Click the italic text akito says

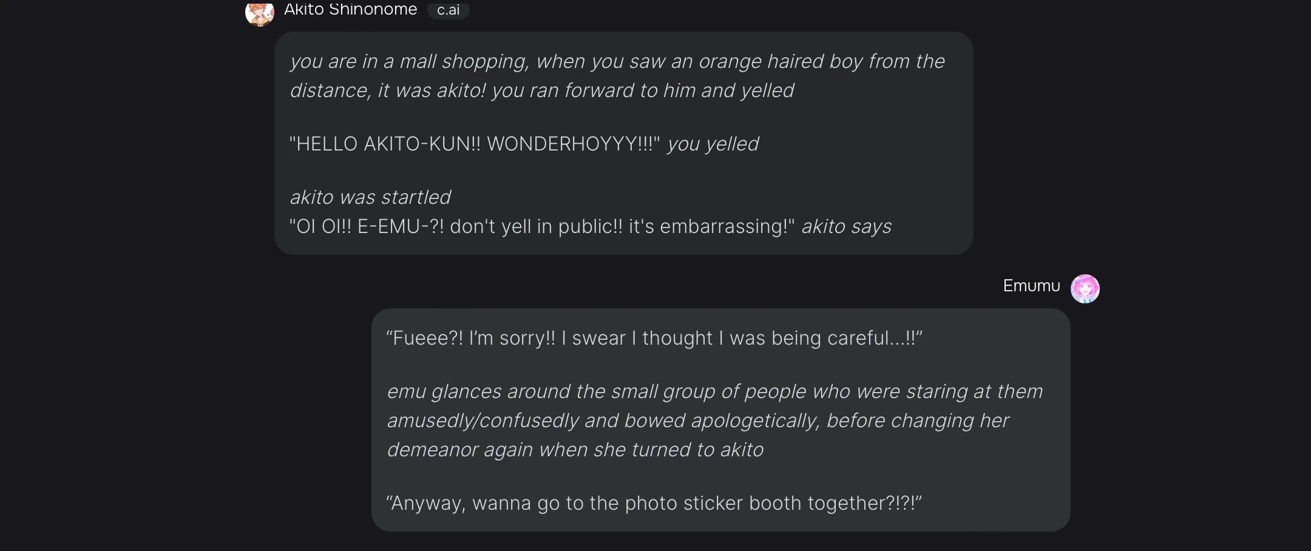click(x=846, y=226)
